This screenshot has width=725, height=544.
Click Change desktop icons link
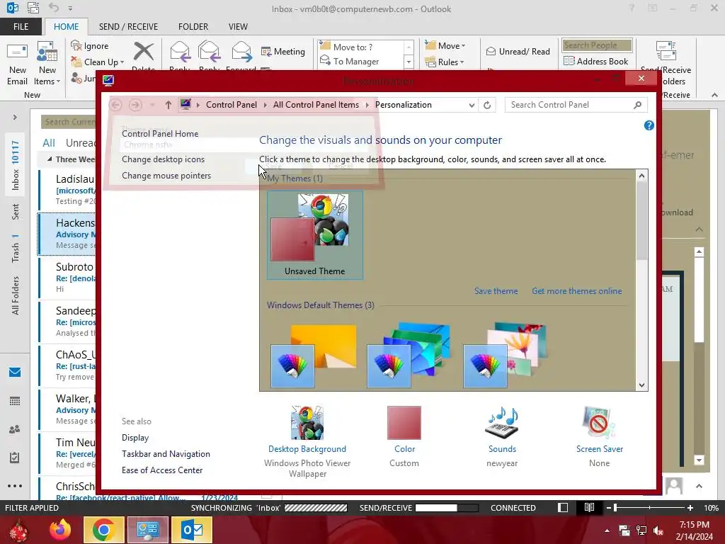point(164,159)
